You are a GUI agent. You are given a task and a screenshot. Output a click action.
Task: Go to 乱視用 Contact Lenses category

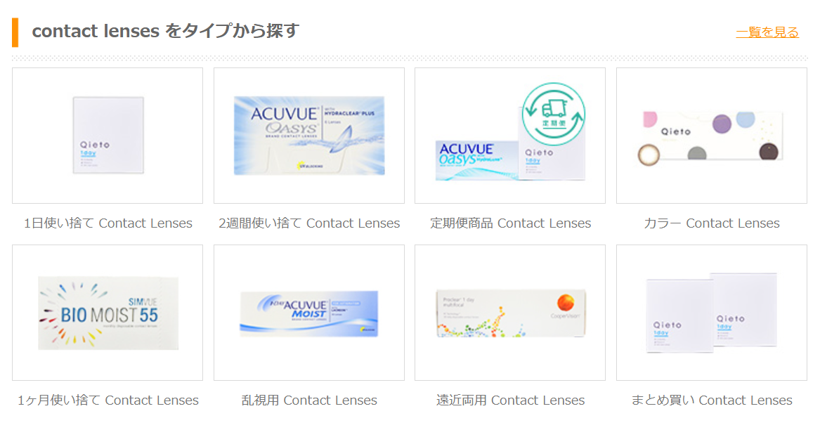tap(309, 400)
